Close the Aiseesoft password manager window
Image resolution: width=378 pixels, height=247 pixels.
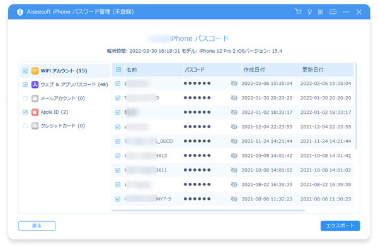359,12
